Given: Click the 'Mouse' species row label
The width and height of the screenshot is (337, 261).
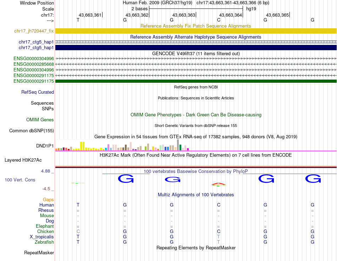Looking at the screenshot, I should (47, 216).
